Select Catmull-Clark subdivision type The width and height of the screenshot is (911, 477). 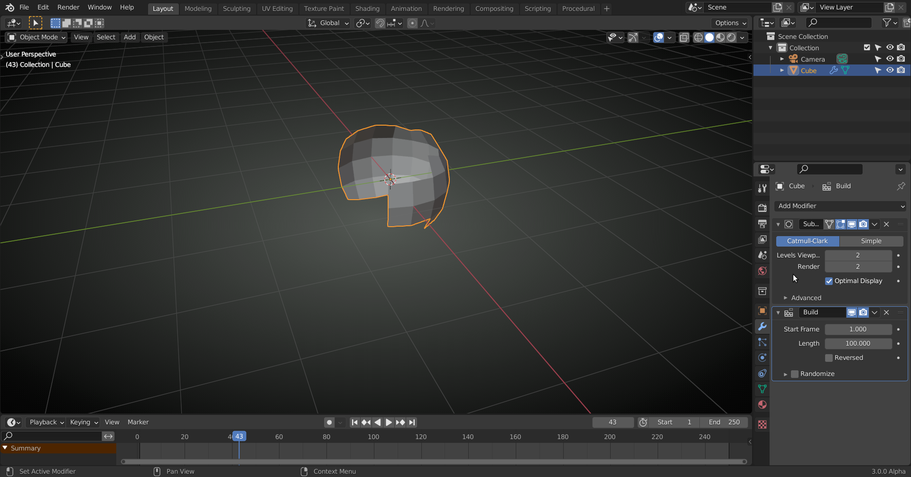click(808, 241)
